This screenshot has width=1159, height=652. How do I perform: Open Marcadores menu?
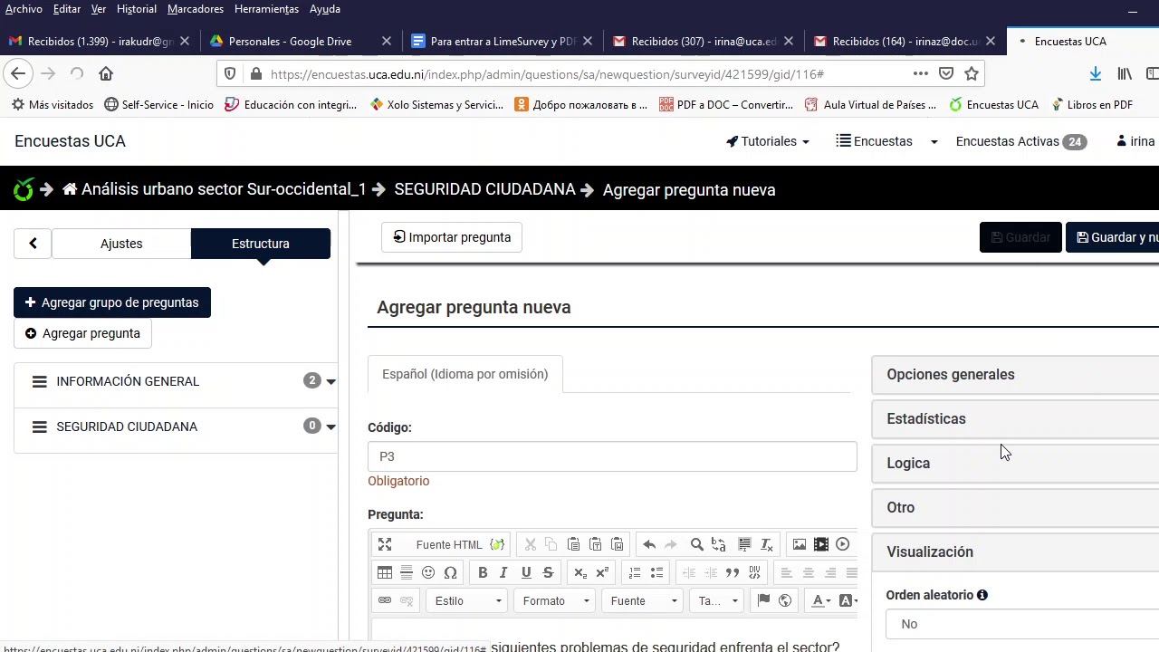coord(196,9)
